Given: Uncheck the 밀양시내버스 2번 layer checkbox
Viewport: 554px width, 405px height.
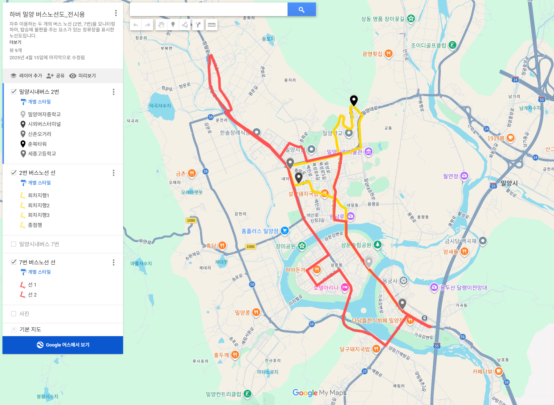Looking at the screenshot, I should [x=14, y=92].
